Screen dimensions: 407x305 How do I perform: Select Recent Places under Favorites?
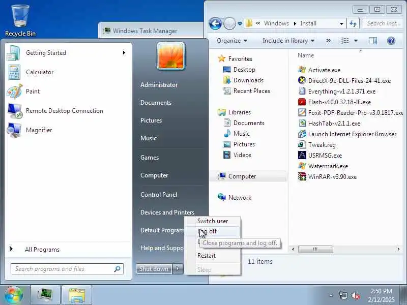coord(247,91)
